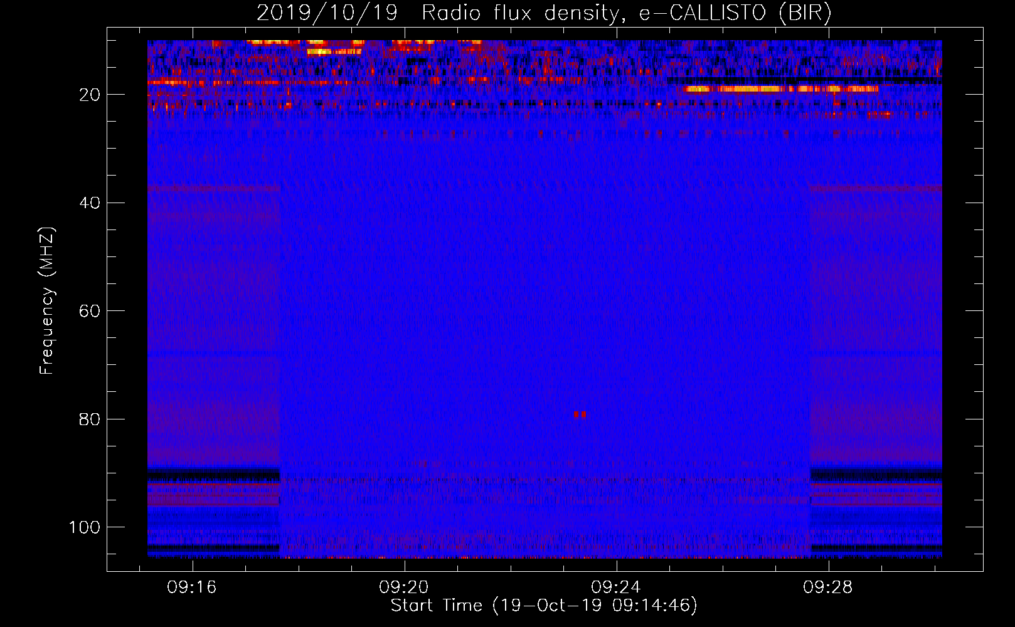Click the time tick label '09:28'
This screenshot has width=1015, height=627.
click(828, 587)
